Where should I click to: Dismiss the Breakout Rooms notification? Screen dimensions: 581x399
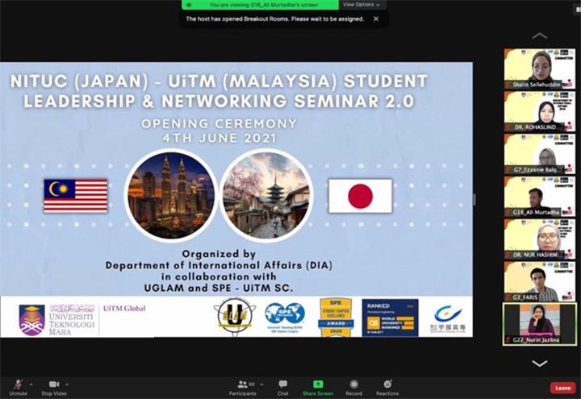pyautogui.click(x=376, y=19)
